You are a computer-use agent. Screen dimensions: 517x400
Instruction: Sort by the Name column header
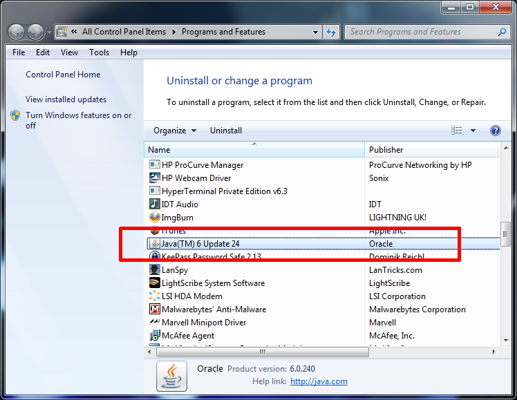pos(254,149)
